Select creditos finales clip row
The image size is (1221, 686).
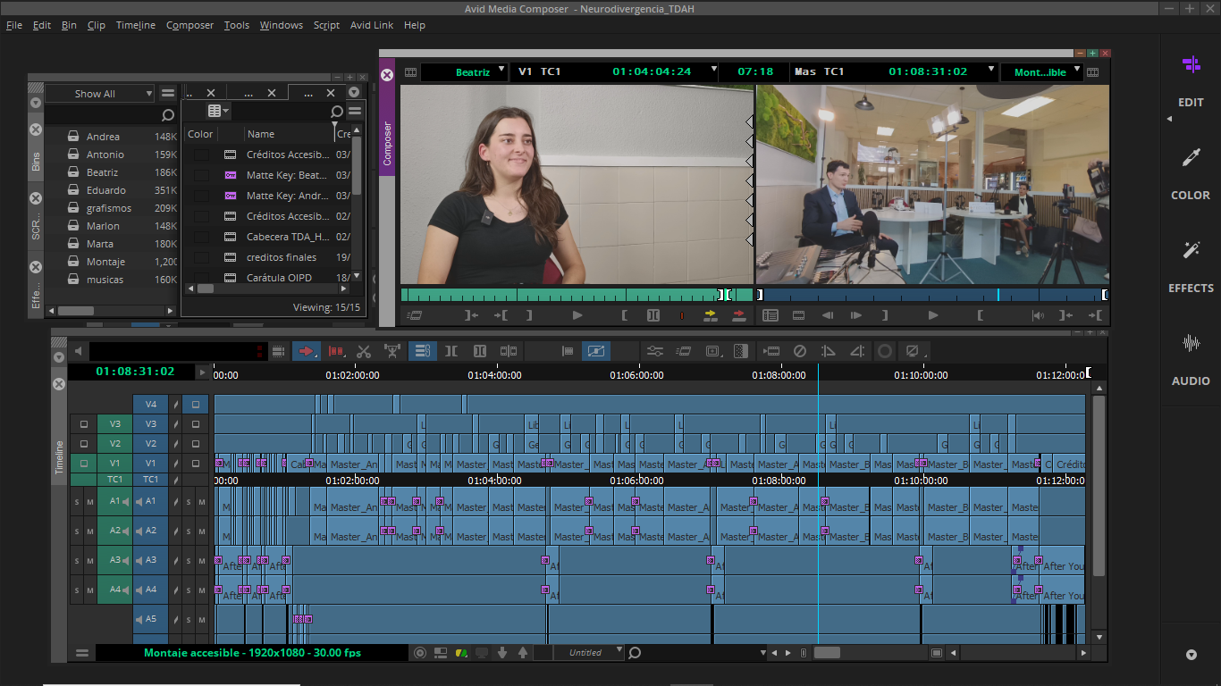[x=281, y=257]
